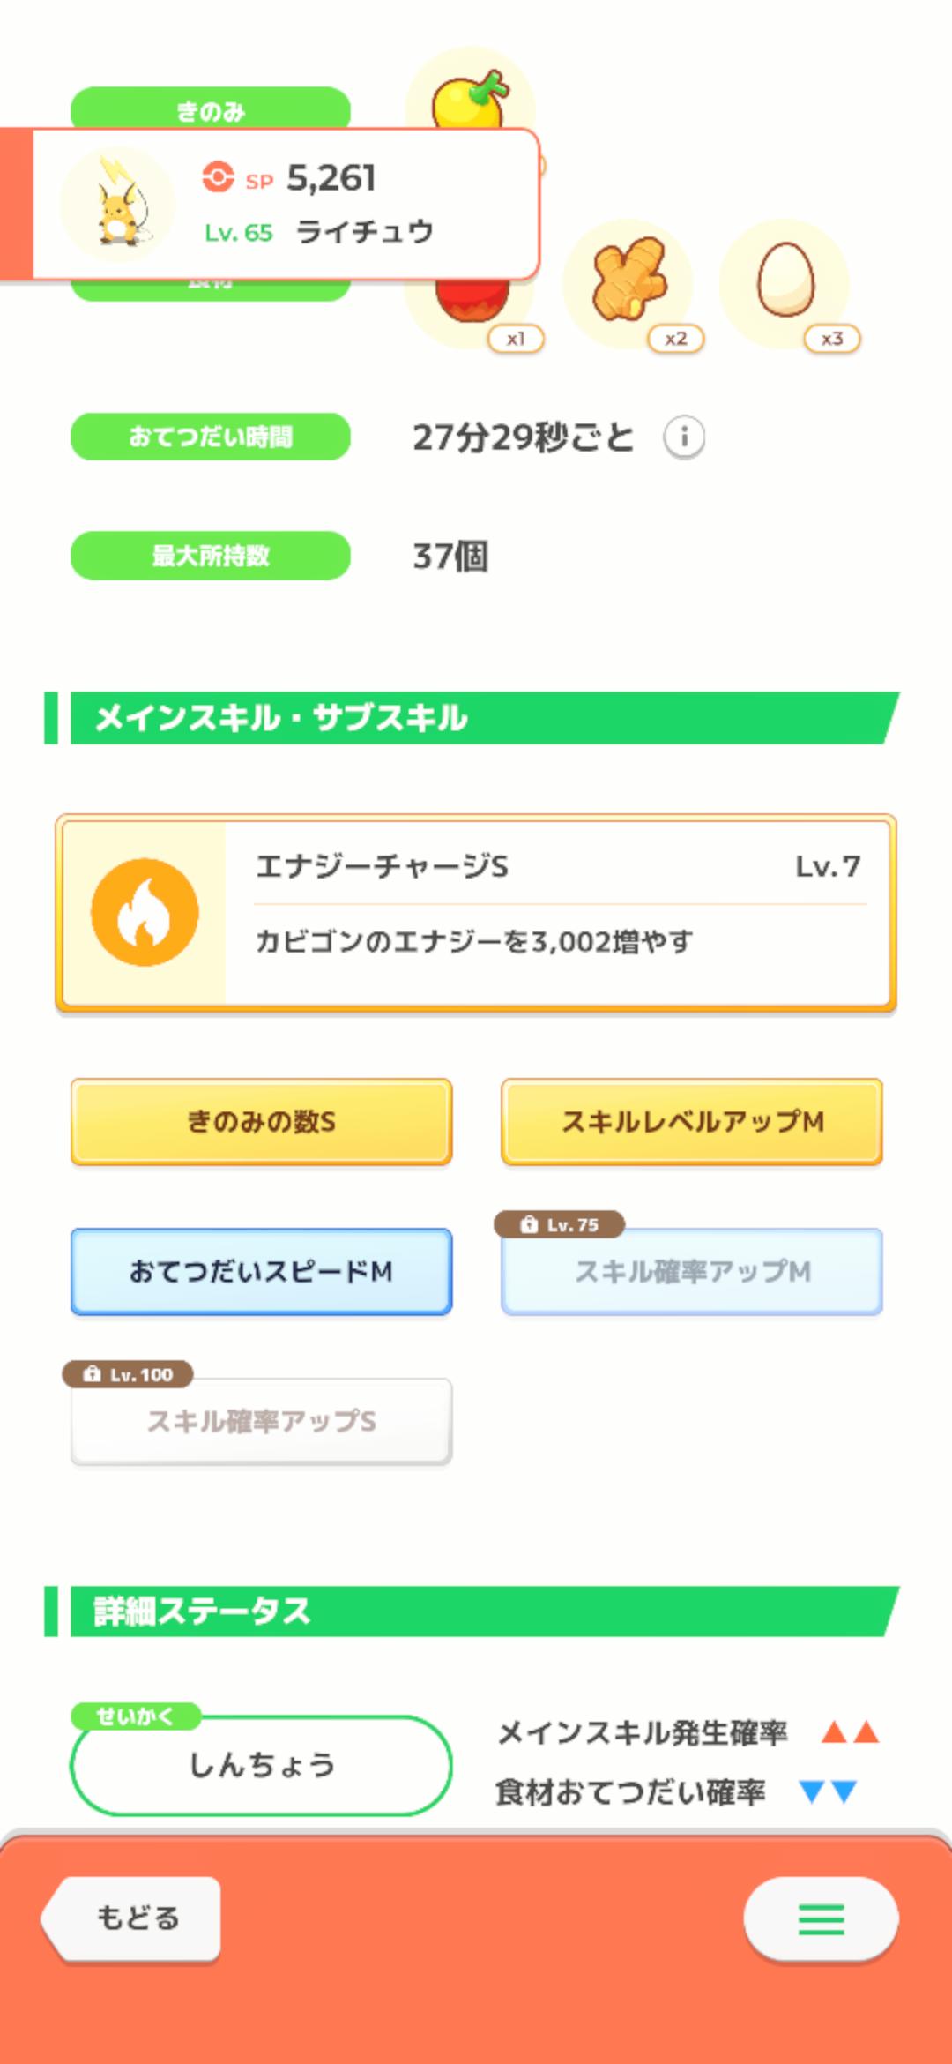Tap the locked スキル確率アップM skill
Image resolution: width=952 pixels, height=2064 pixels.
(692, 1271)
